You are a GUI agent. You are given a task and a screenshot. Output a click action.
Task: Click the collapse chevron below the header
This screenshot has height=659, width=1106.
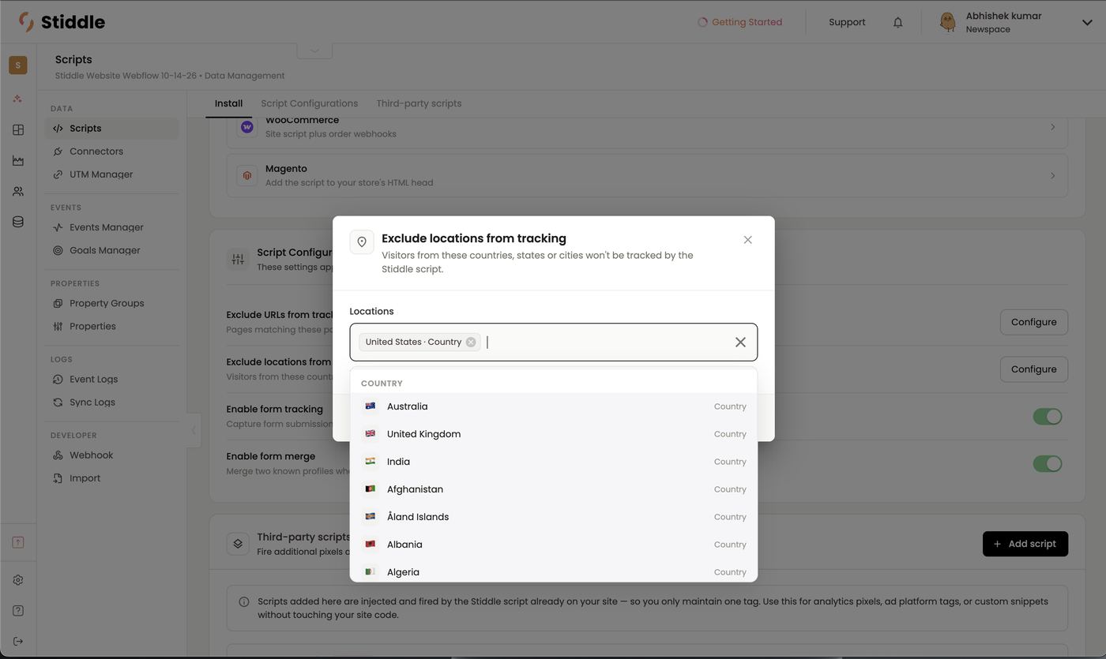click(x=314, y=51)
